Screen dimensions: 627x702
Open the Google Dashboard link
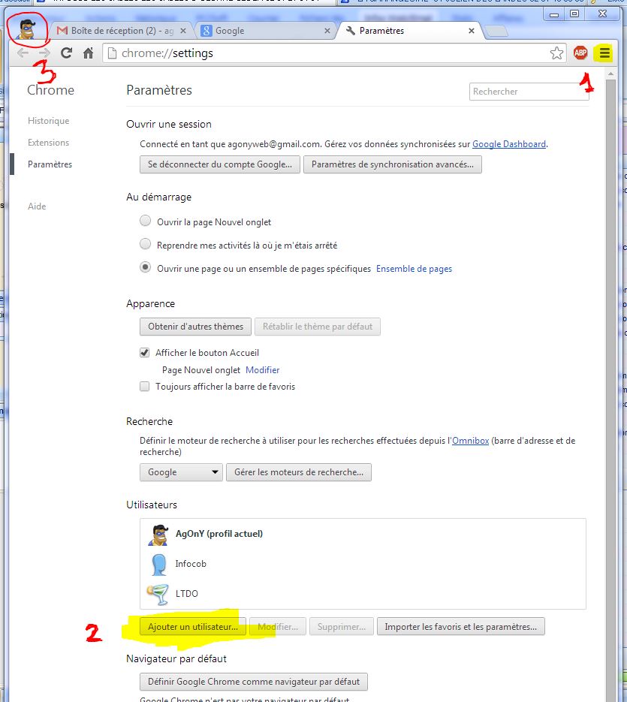(509, 144)
